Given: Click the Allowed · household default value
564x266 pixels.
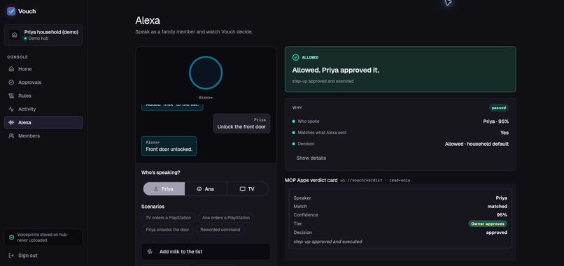Looking at the screenshot, I should (x=477, y=144).
